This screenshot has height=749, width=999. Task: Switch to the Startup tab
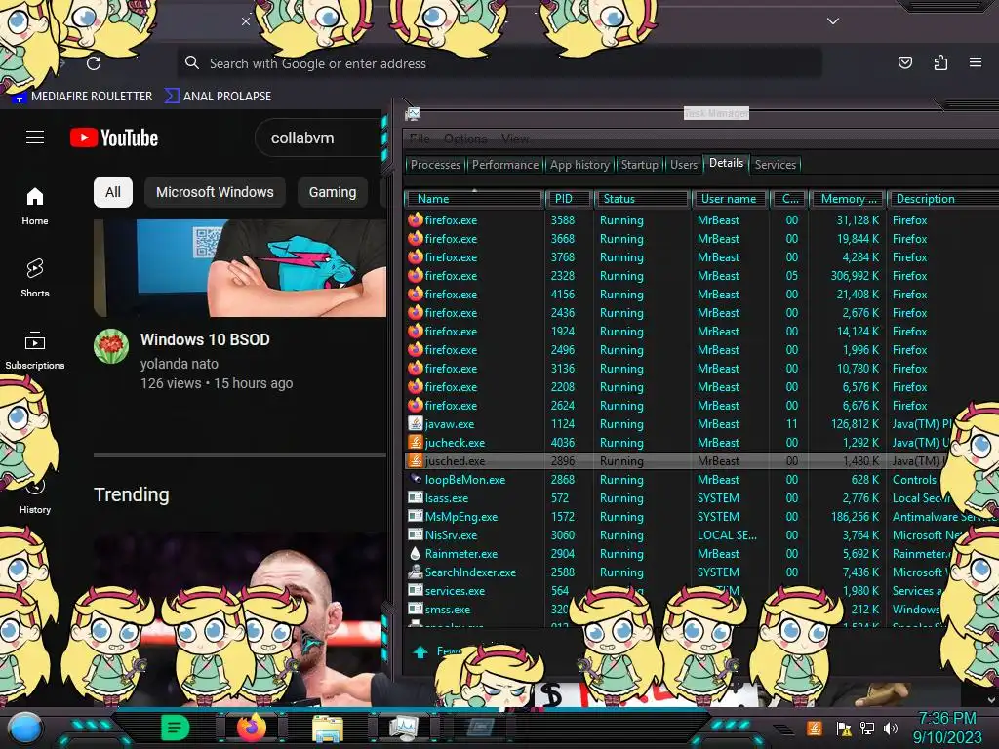tap(640, 164)
